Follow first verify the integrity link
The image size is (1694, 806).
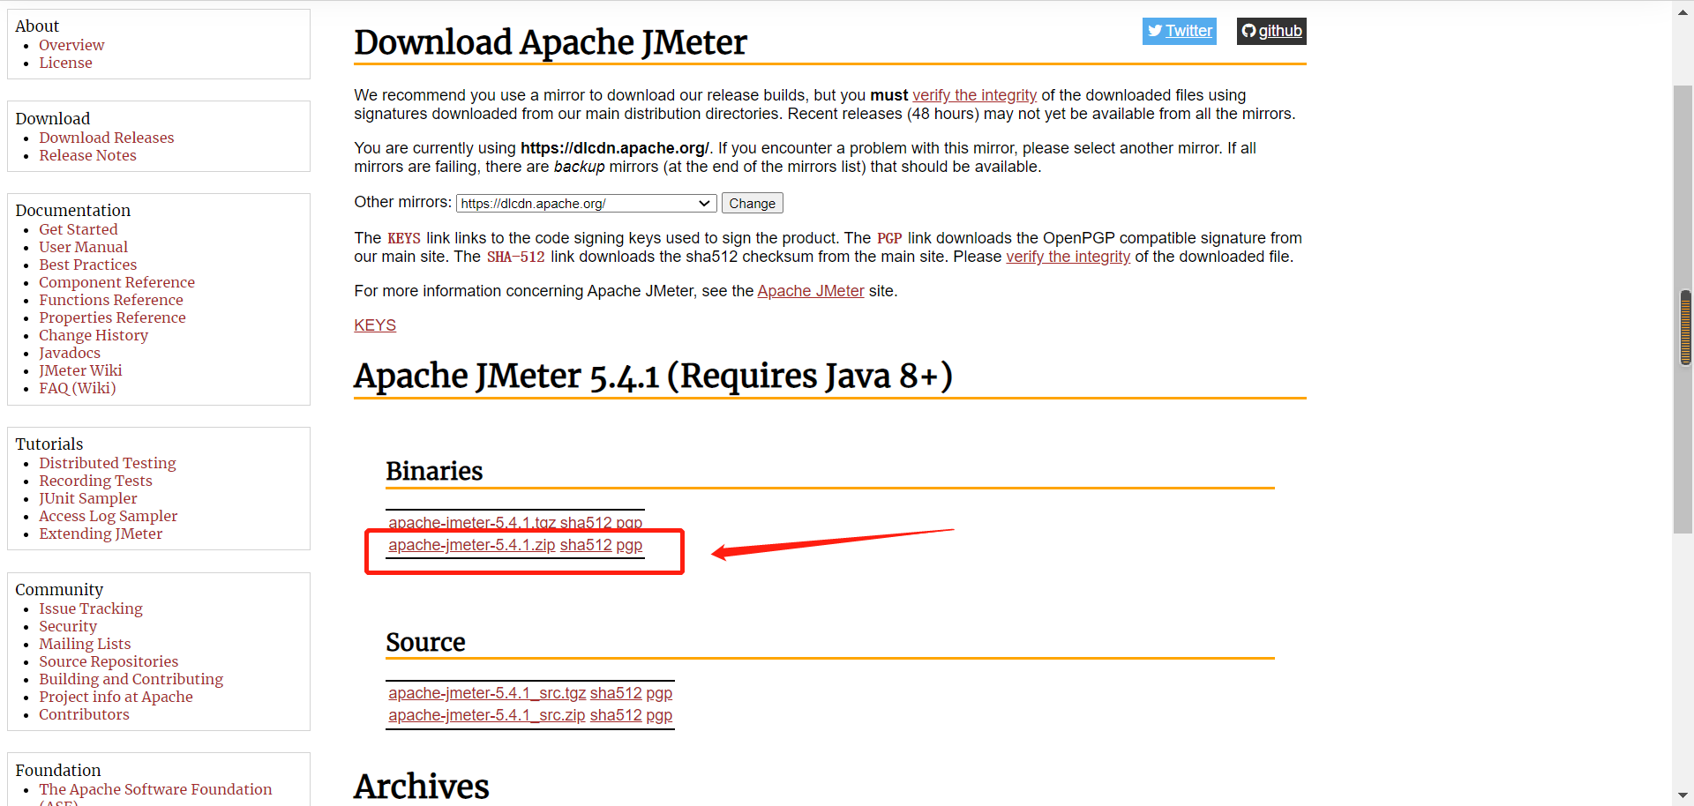click(x=974, y=95)
